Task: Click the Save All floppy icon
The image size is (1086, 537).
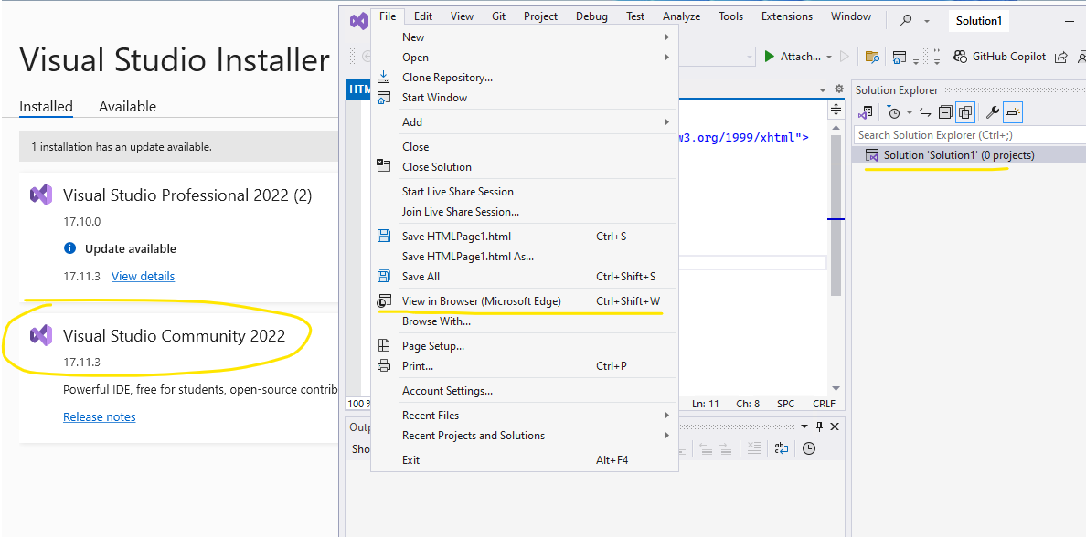Action: [x=384, y=276]
